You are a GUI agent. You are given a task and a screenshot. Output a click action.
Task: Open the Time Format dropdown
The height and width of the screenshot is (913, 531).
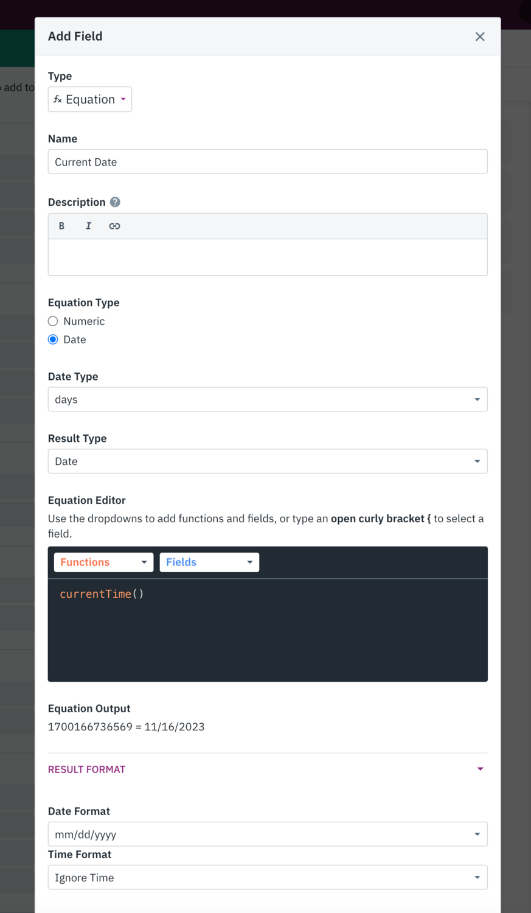click(x=268, y=878)
